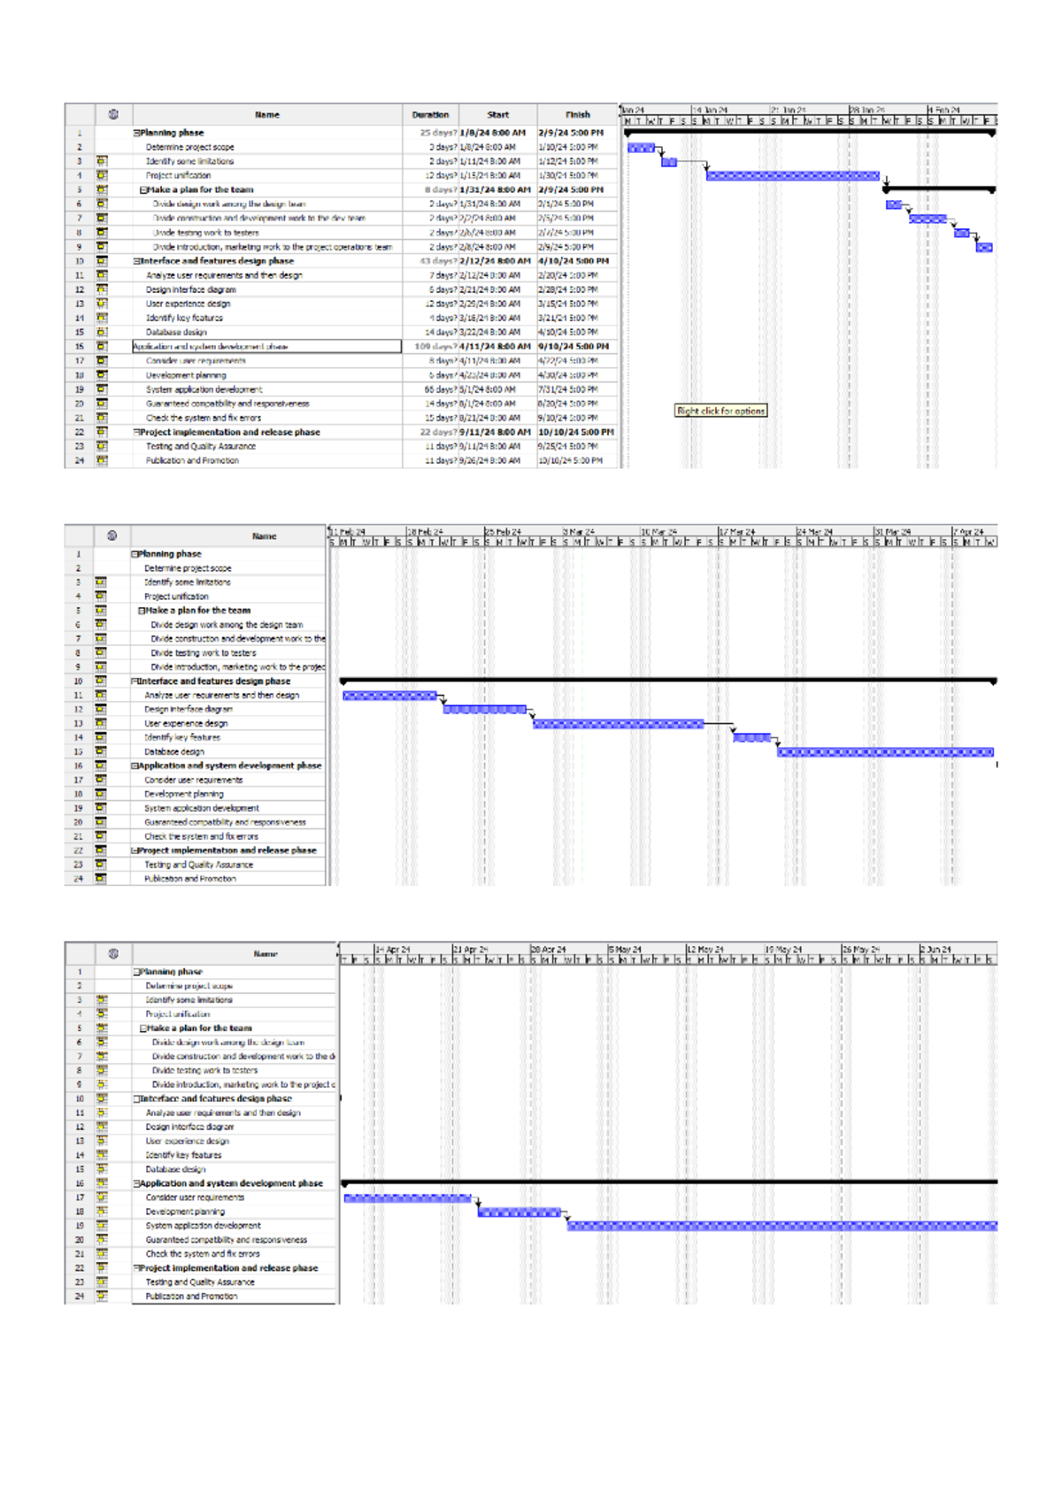The image size is (1062, 1501).
Task: Select the Analyze user requirements bar in the 11 Feb 24 chart
Action: coord(389,696)
